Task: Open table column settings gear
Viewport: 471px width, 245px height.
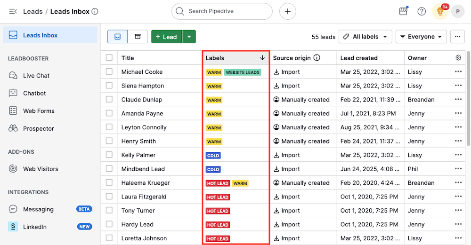Action: click(x=458, y=58)
